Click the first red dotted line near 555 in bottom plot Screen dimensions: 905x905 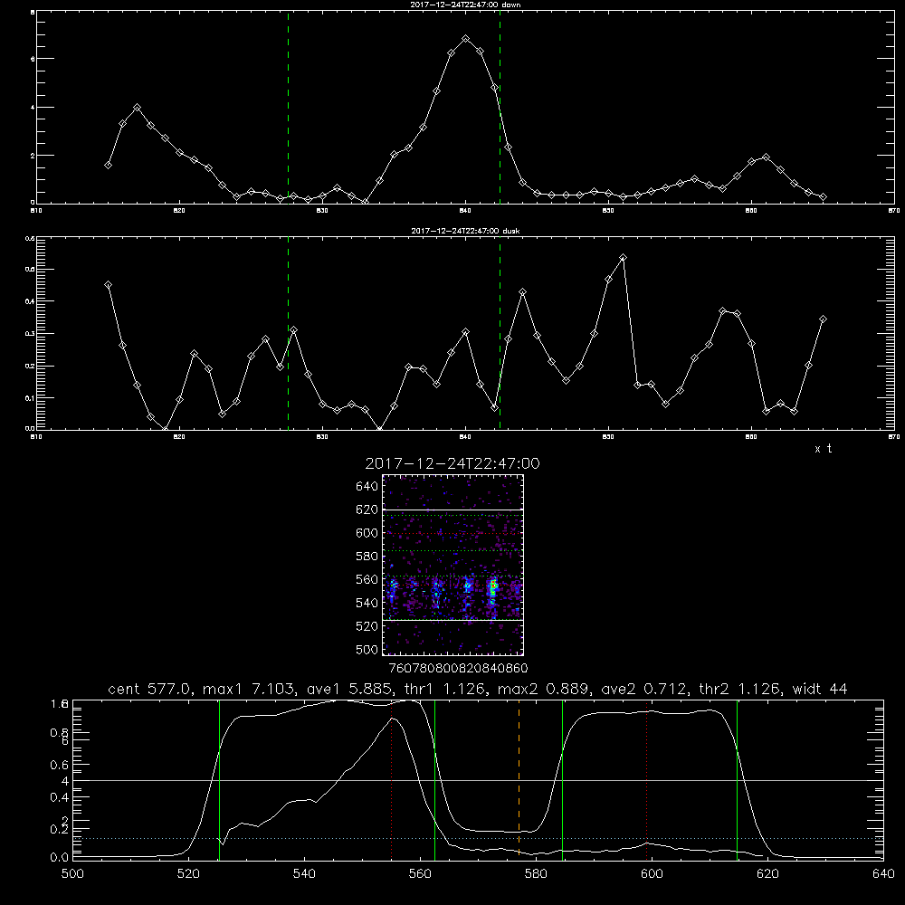[x=392, y=779]
